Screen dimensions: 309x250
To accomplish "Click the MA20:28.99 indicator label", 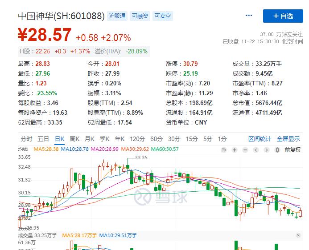I will click(x=105, y=149).
